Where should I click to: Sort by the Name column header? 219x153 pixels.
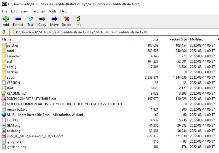(x=7, y=39)
